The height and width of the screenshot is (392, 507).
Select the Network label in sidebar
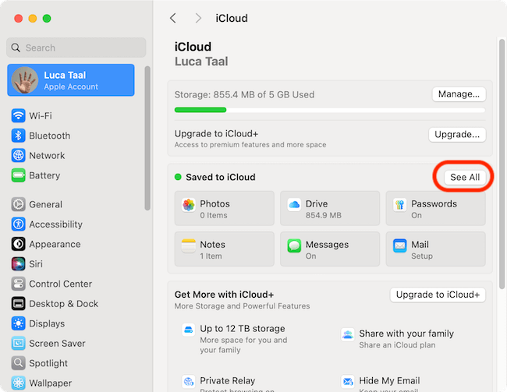[47, 155]
